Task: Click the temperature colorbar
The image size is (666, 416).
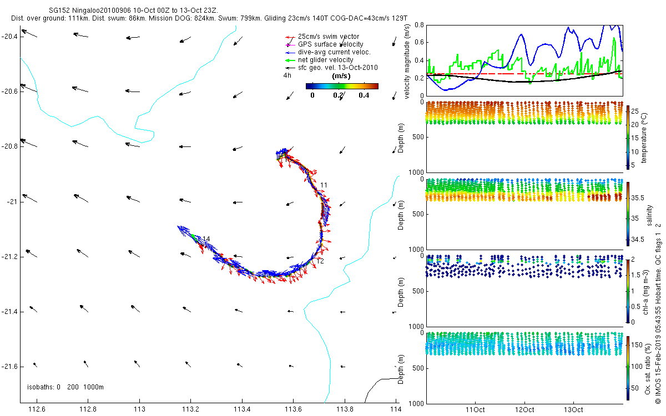Action: point(628,136)
